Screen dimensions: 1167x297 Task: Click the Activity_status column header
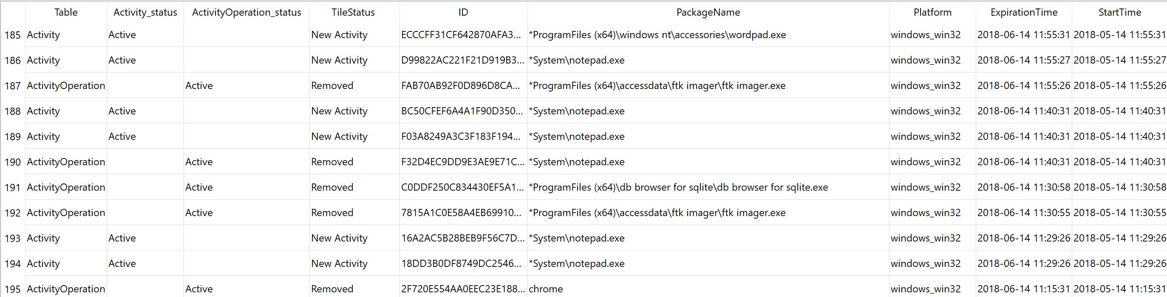(x=145, y=13)
